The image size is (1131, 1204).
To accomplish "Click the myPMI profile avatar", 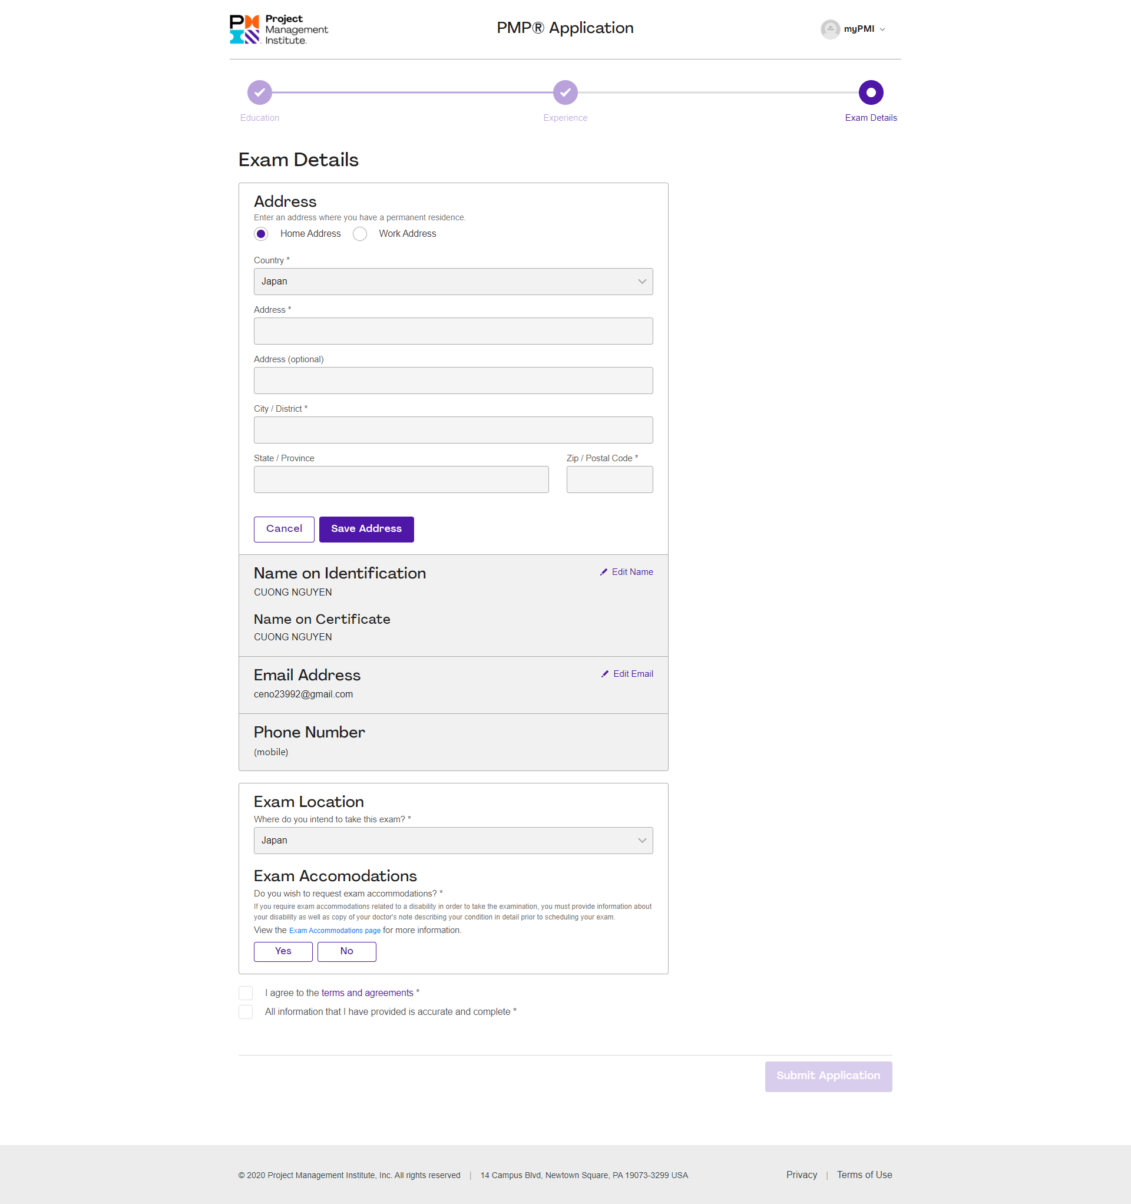I will (x=830, y=29).
